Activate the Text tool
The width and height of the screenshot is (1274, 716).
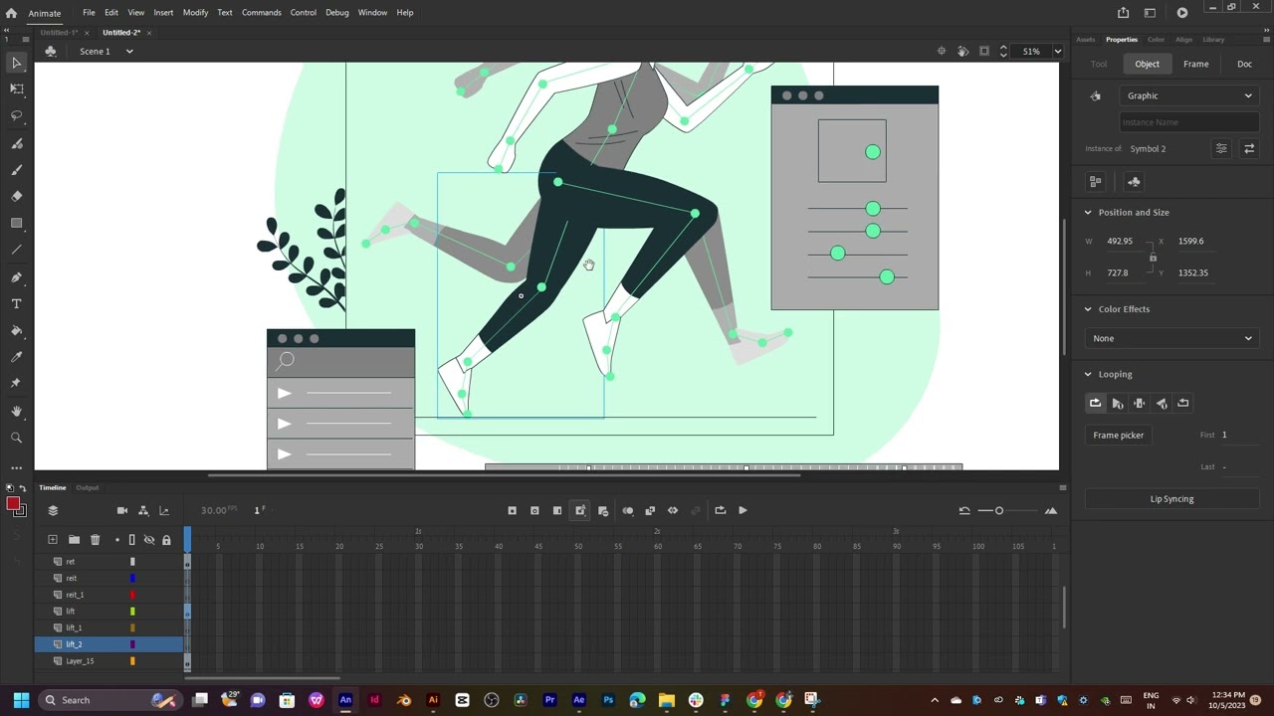tap(15, 303)
